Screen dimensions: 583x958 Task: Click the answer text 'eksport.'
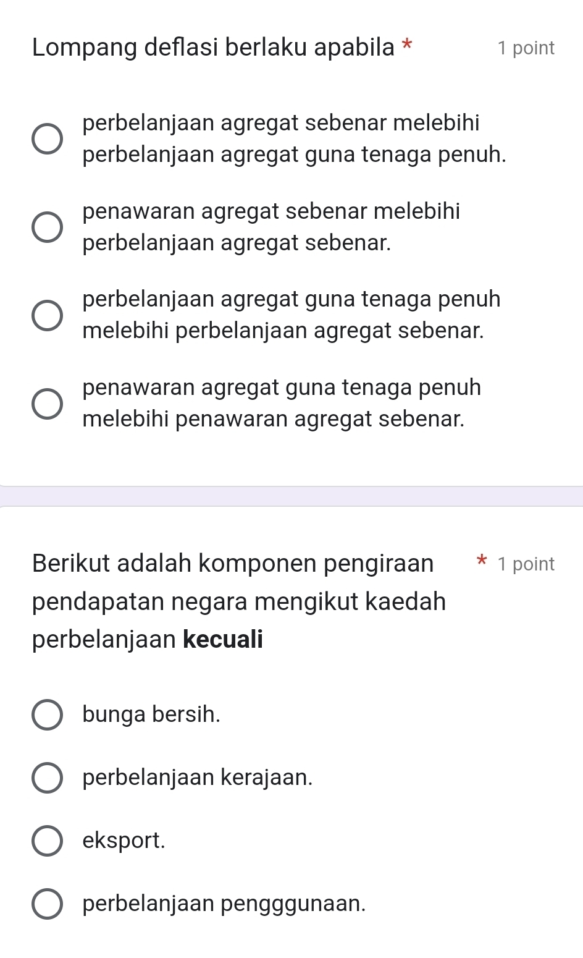(x=124, y=841)
